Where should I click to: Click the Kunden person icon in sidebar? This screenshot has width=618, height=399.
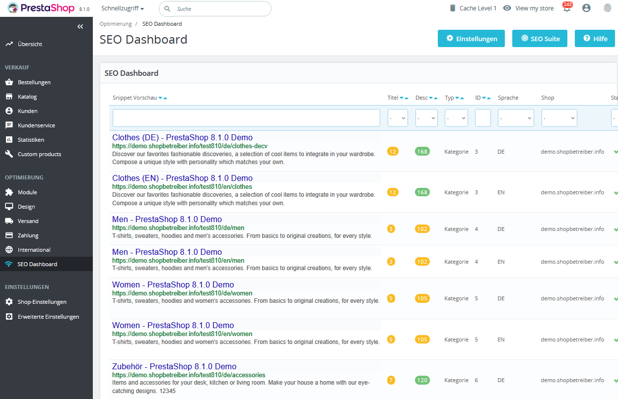(x=9, y=111)
